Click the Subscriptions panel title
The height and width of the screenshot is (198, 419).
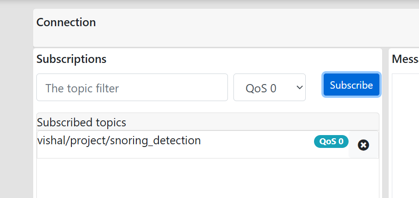tap(71, 59)
